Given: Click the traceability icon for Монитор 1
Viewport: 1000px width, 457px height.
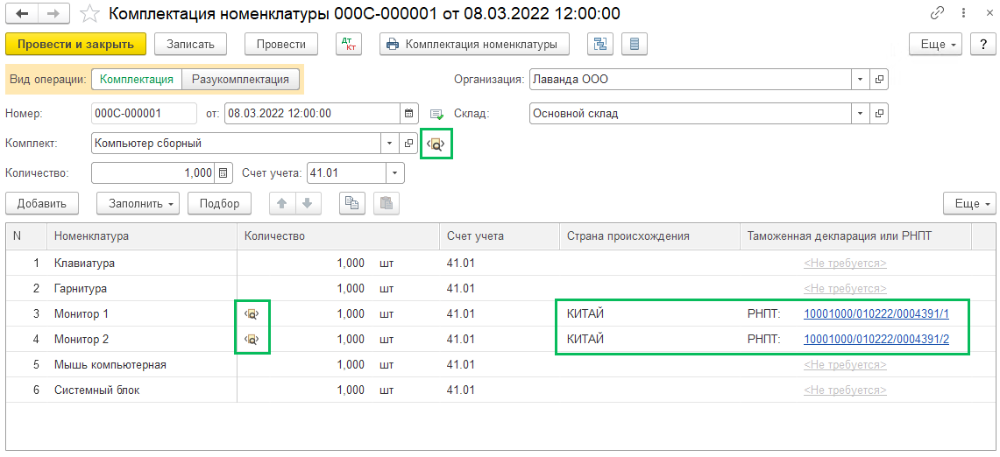Looking at the screenshot, I should 252,313.
